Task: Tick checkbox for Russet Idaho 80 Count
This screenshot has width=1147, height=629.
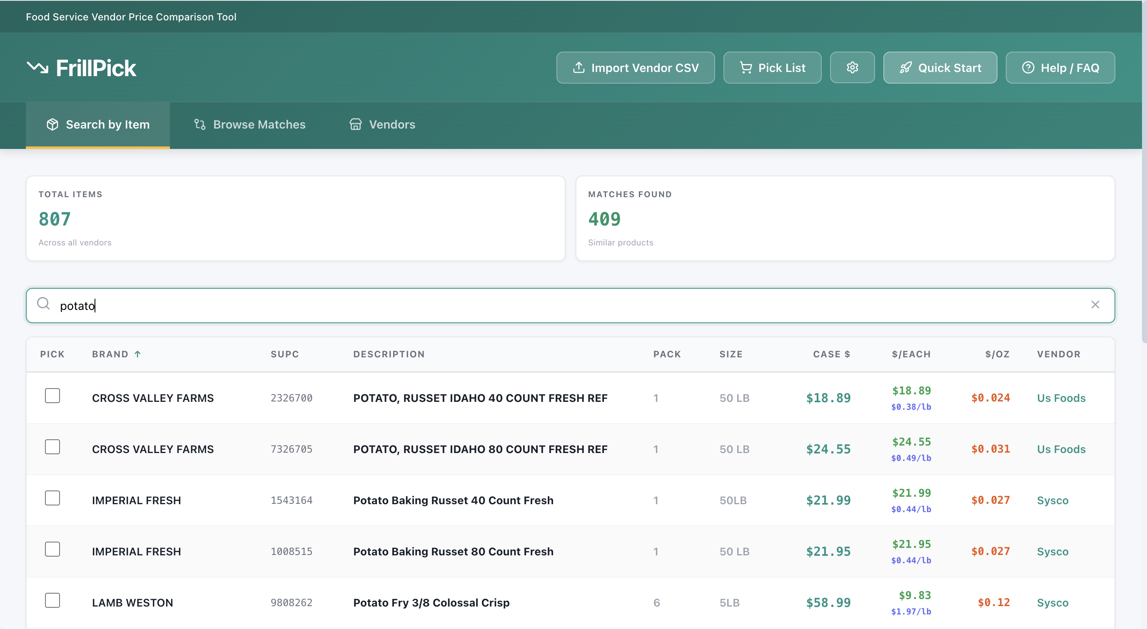Action: pyautogui.click(x=52, y=447)
